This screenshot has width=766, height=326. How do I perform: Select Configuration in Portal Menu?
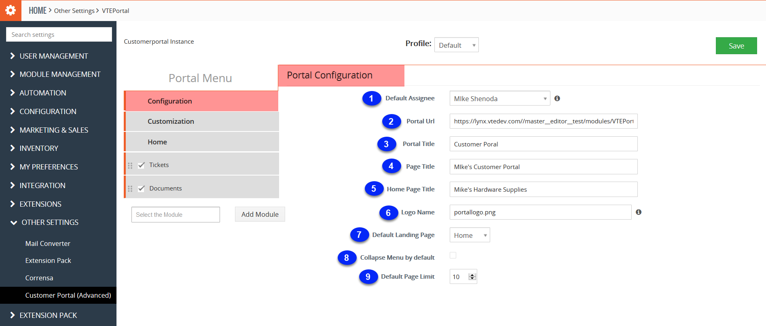[201, 101]
